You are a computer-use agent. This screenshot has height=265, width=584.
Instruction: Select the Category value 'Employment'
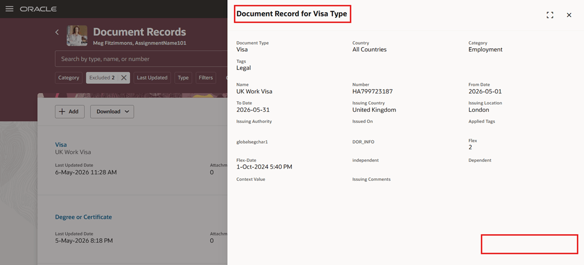(x=486, y=49)
